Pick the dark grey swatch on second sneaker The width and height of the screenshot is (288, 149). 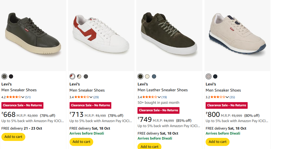86,77
